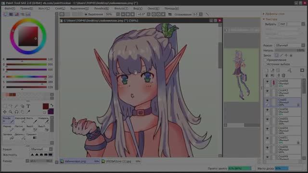Image resolution: width=308 pixels, height=173 pixels.
Task: Select the Eyedropper color picker tool
Action: tap(28, 112)
